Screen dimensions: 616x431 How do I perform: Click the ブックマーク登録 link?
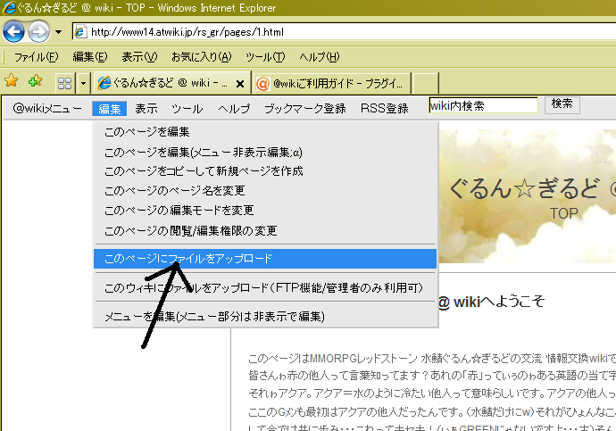tap(304, 109)
